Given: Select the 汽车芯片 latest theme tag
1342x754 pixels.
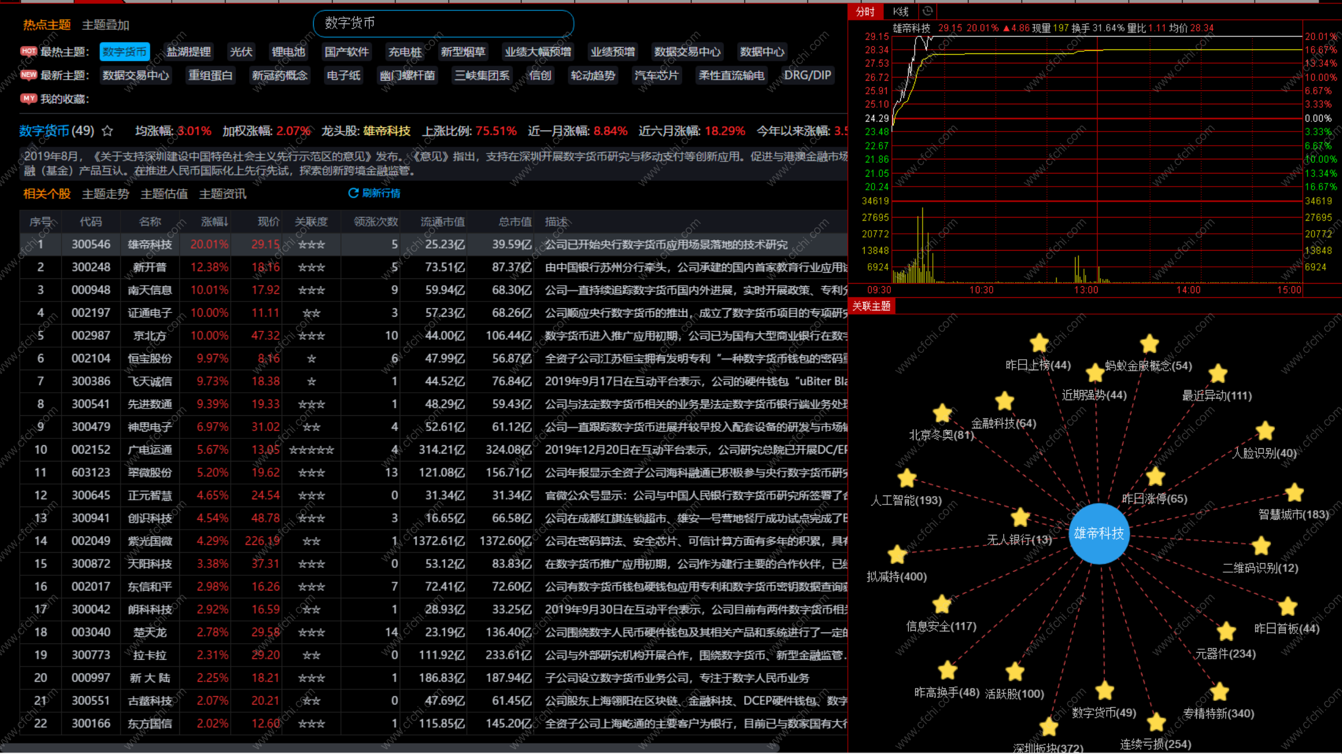Looking at the screenshot, I should [656, 75].
